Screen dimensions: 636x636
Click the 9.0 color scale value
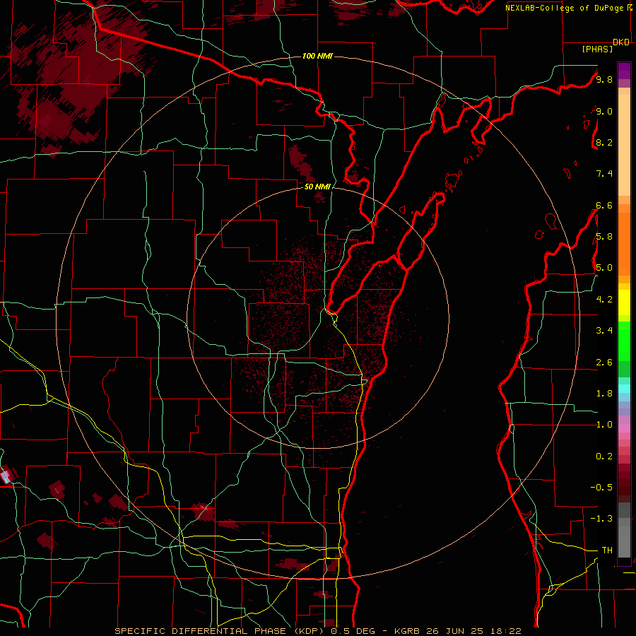(604, 111)
